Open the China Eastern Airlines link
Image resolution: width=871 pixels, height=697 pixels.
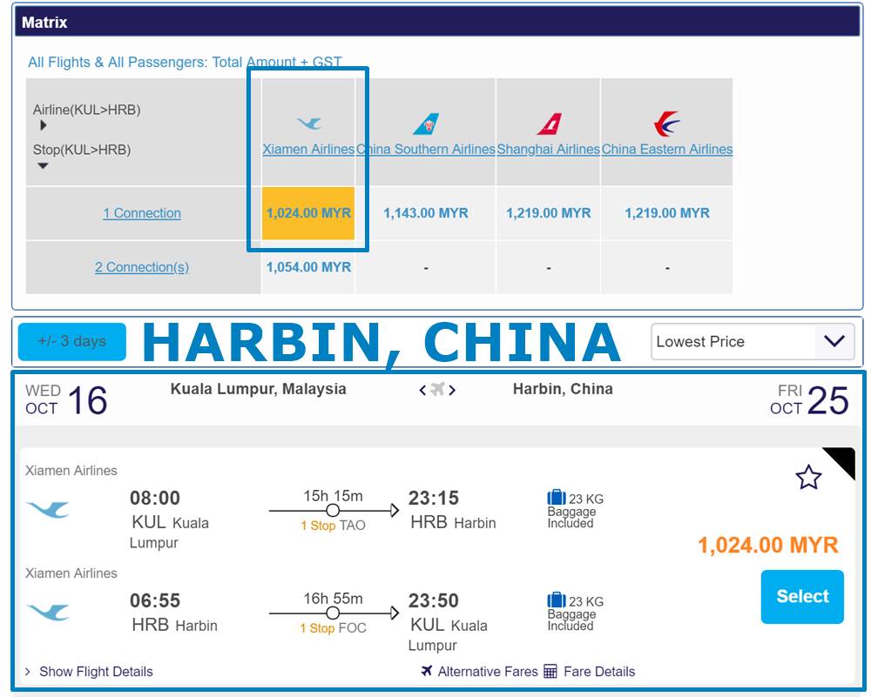[x=666, y=150]
